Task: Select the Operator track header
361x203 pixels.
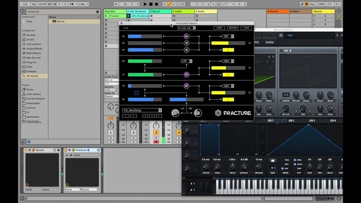Action: 115,11
